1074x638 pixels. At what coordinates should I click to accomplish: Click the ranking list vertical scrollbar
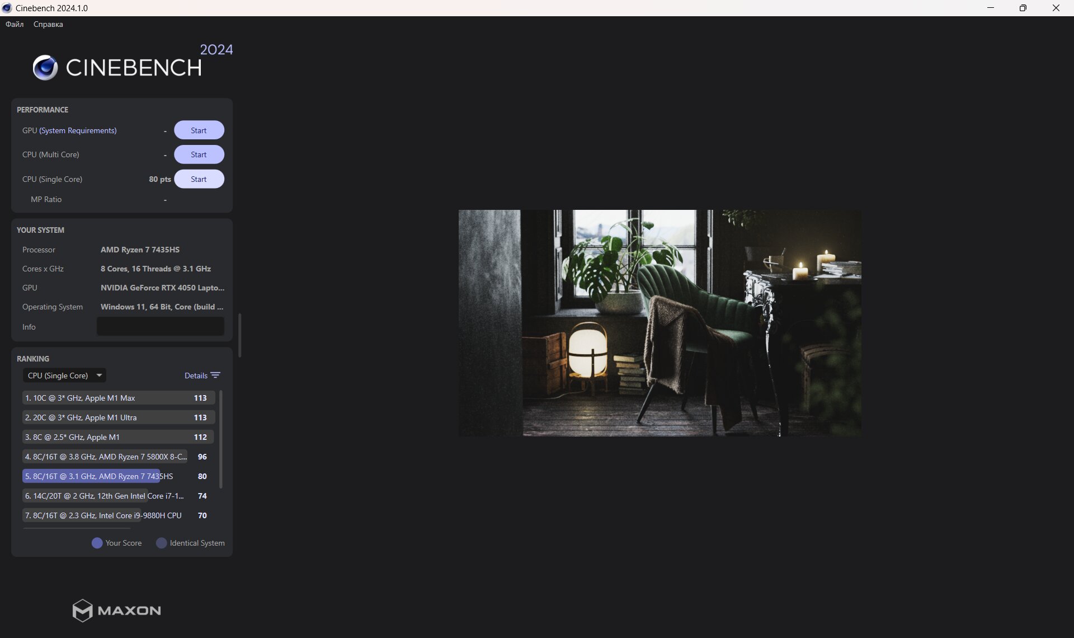coord(220,439)
